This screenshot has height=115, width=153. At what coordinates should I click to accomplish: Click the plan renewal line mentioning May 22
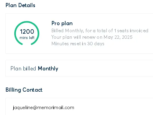[92, 37]
